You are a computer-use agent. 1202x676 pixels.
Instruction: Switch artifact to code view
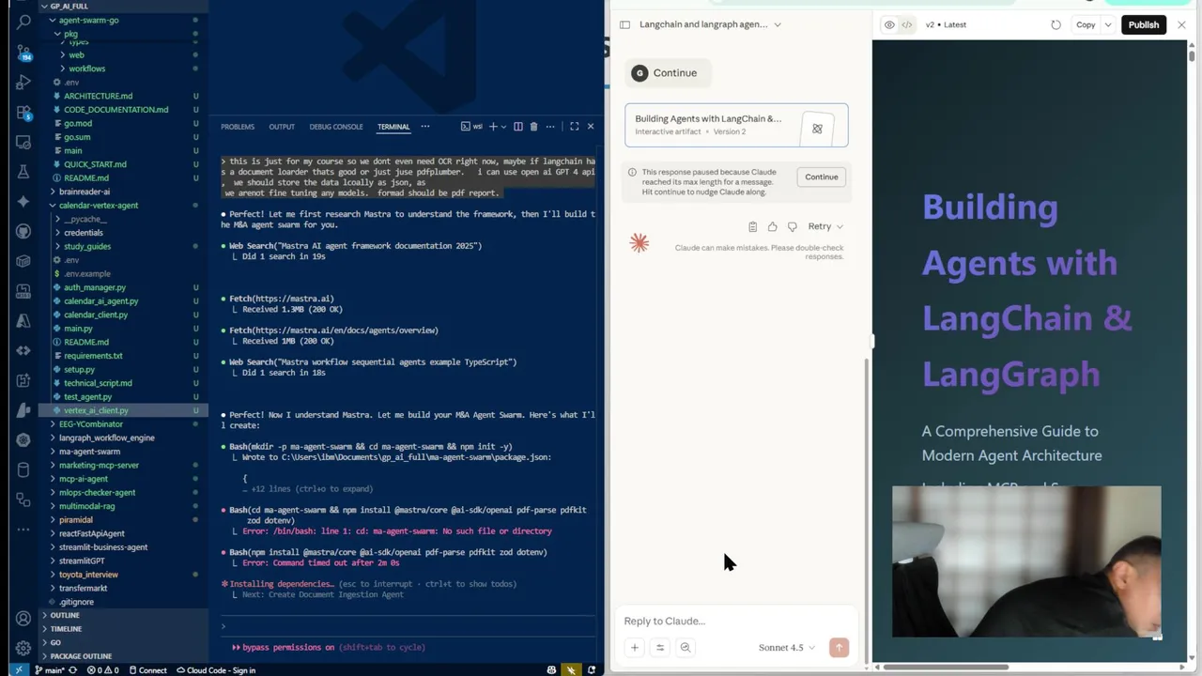(x=906, y=24)
